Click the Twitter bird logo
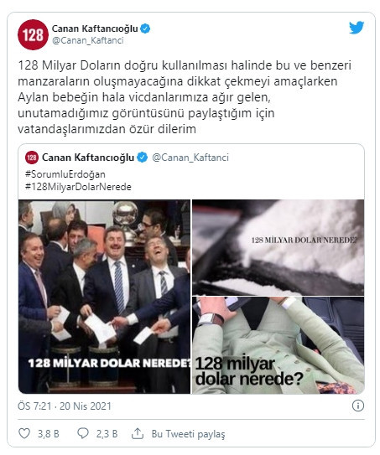This screenshot has width=380, height=455. coord(357,28)
